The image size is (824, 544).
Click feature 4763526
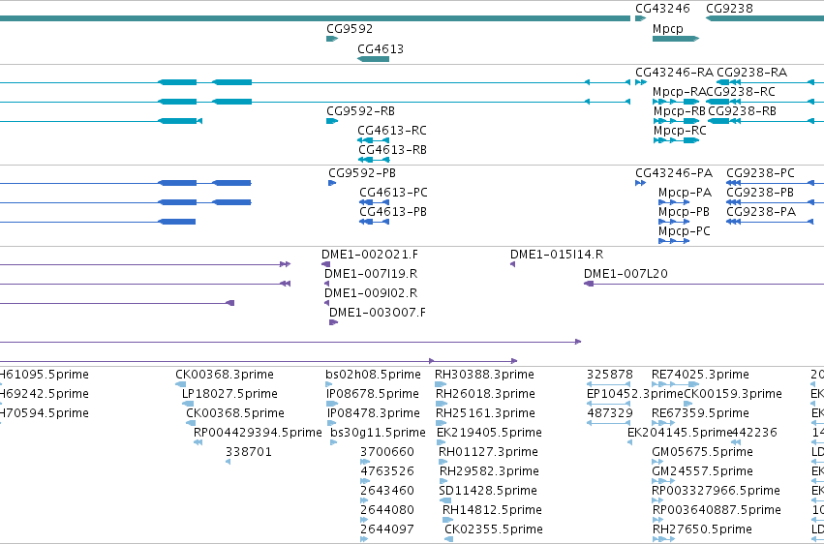pos(365,481)
